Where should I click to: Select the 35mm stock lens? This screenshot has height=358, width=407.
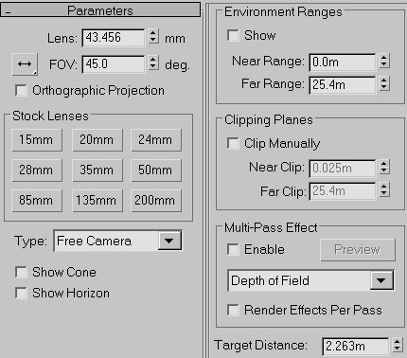[x=97, y=170]
